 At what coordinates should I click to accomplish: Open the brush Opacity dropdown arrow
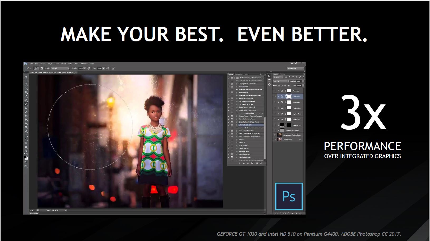tap(84, 68)
